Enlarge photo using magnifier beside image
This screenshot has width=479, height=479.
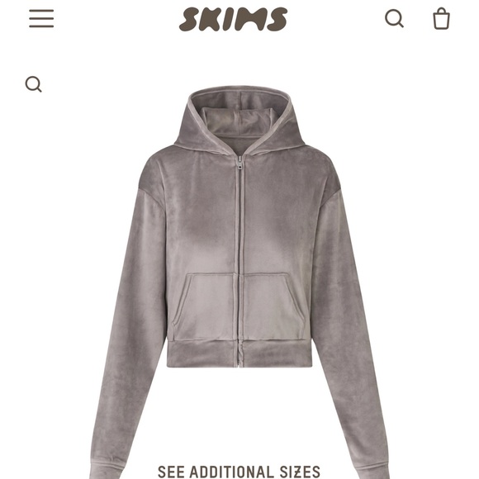point(33,84)
